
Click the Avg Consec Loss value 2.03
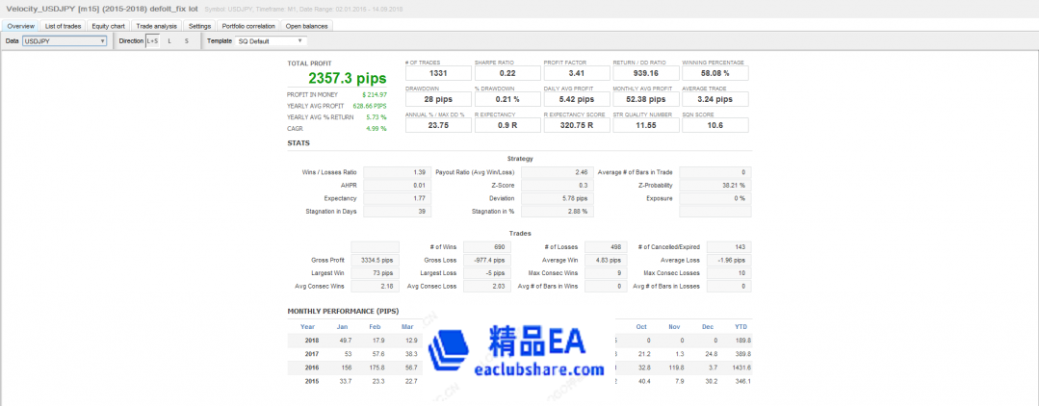(x=486, y=286)
